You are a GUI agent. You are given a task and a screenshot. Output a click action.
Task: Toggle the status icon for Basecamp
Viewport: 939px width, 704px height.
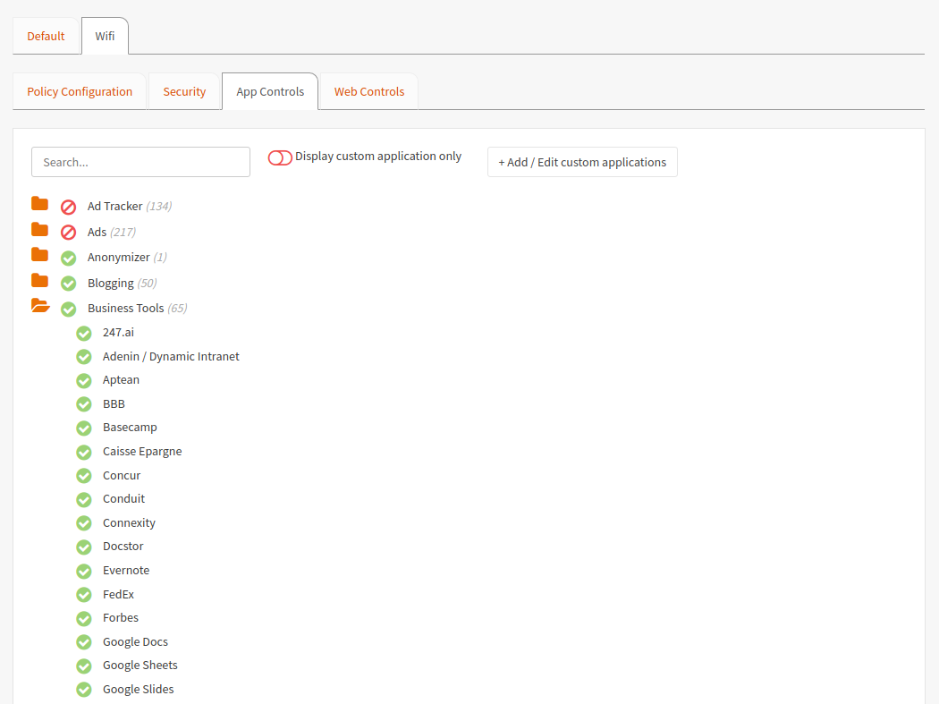84,428
